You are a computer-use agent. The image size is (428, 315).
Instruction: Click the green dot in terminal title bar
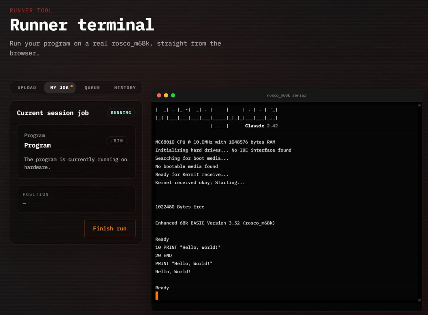tap(173, 95)
